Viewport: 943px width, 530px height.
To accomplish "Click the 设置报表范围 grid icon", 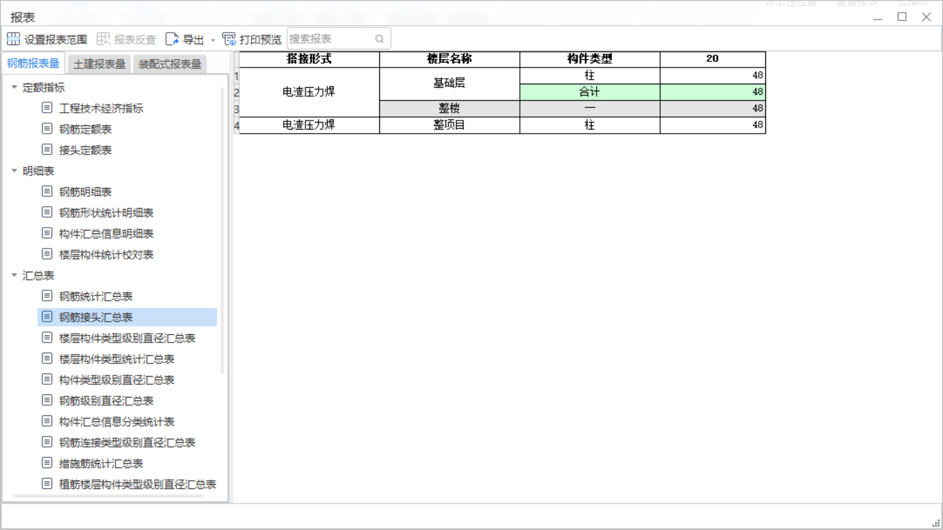I will click(13, 39).
